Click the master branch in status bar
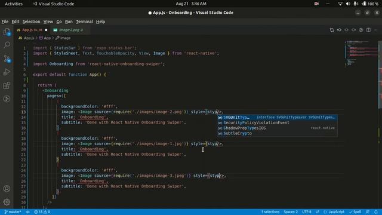 click(x=13, y=212)
